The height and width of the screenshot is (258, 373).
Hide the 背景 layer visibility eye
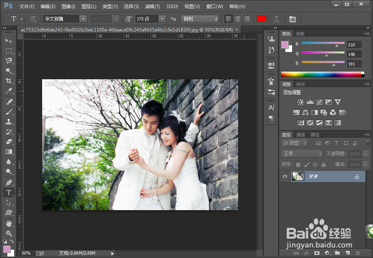click(285, 176)
